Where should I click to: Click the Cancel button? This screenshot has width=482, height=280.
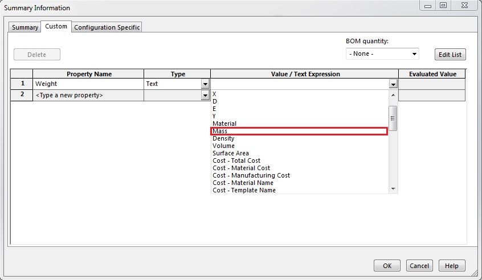(419, 266)
